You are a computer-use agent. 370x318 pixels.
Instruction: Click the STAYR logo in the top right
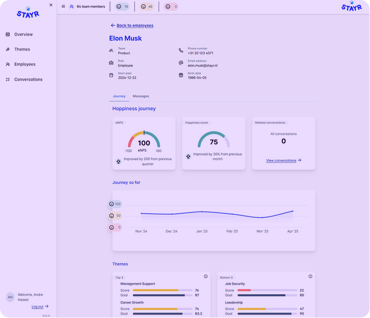coord(351,6)
